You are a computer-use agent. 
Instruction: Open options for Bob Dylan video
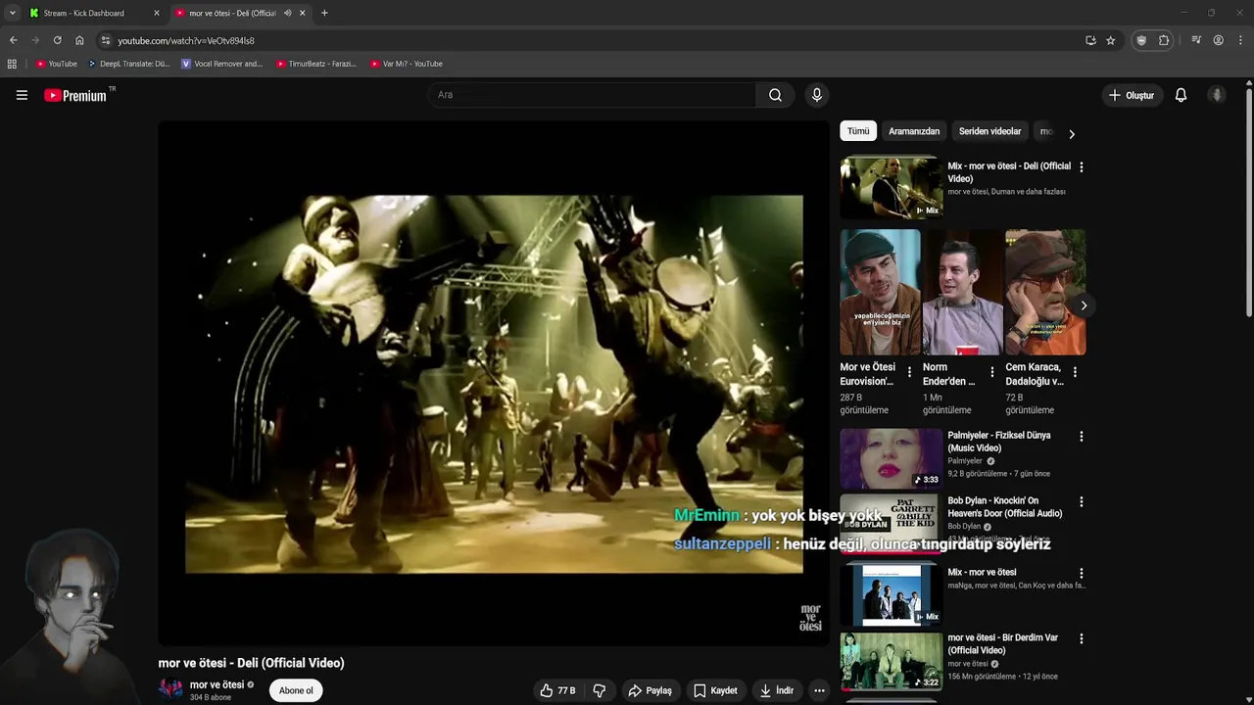click(x=1081, y=502)
